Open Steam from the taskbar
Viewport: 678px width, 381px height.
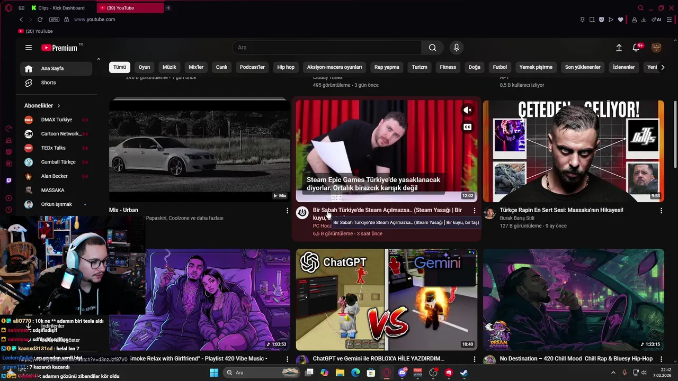464,373
